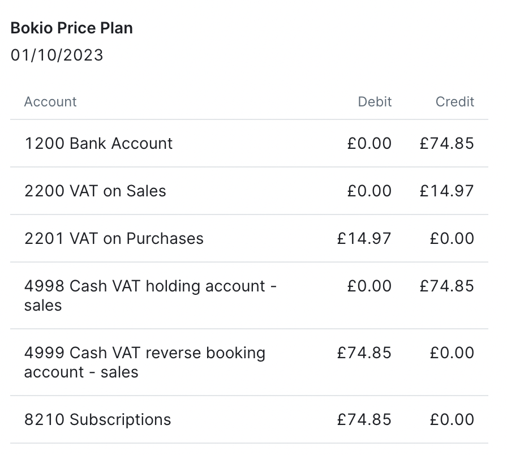
Task: Click the Credit column header
Action: pyautogui.click(x=454, y=102)
